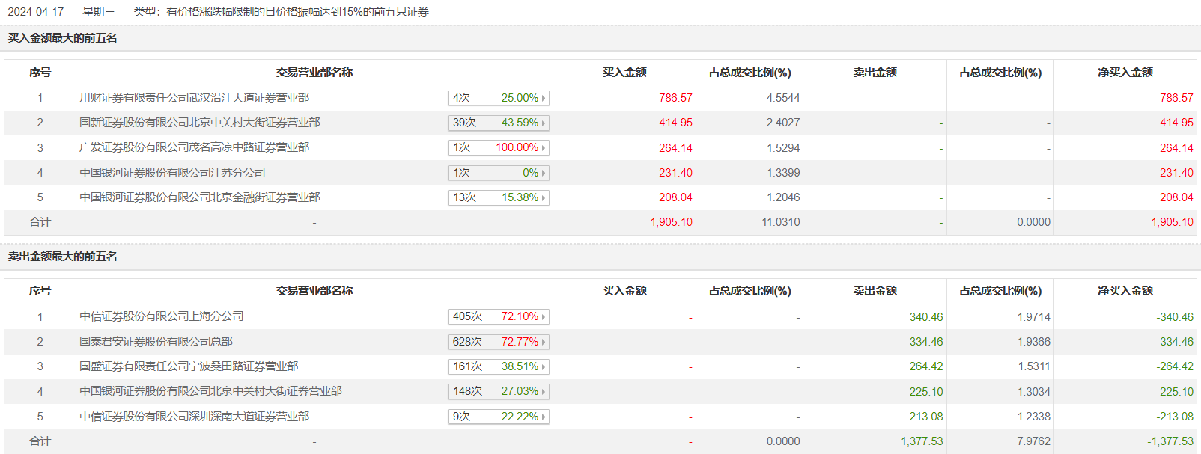Open 中国银河证券江苏分公司 link
The height and width of the screenshot is (454, 1201).
pos(172,173)
